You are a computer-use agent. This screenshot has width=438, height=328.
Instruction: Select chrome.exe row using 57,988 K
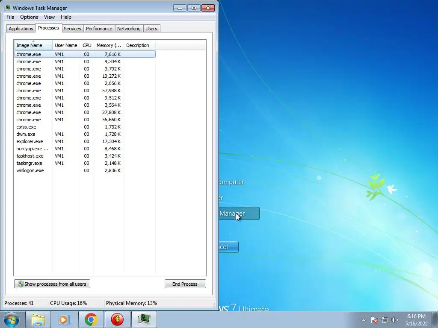85,91
